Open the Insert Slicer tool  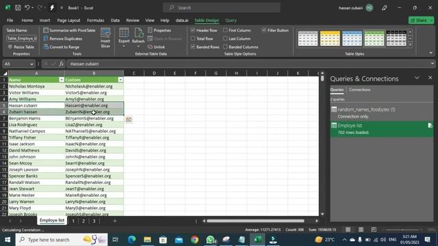[x=105, y=38]
